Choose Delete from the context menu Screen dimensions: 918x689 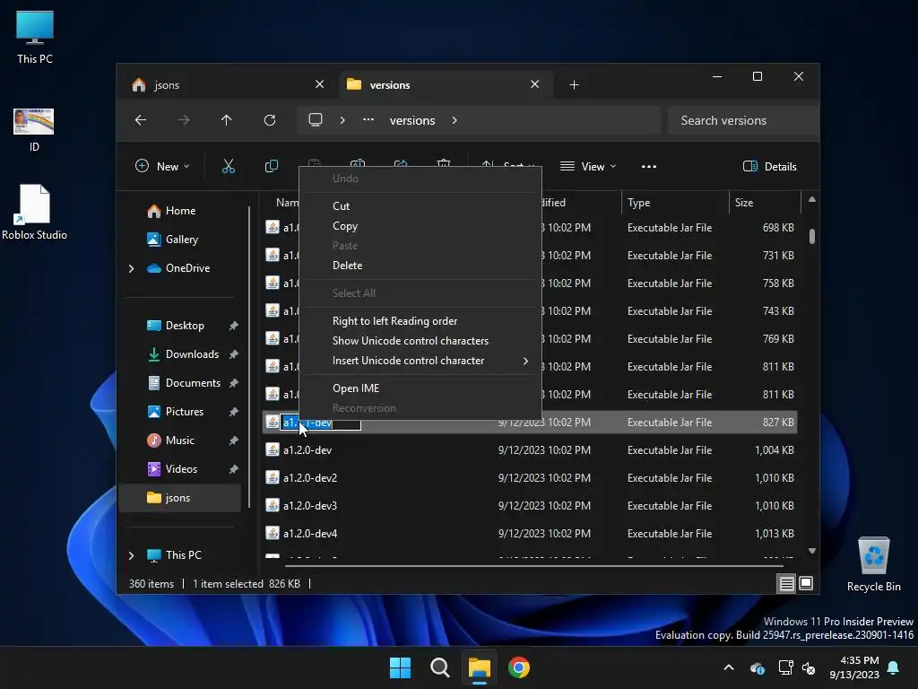420,266
